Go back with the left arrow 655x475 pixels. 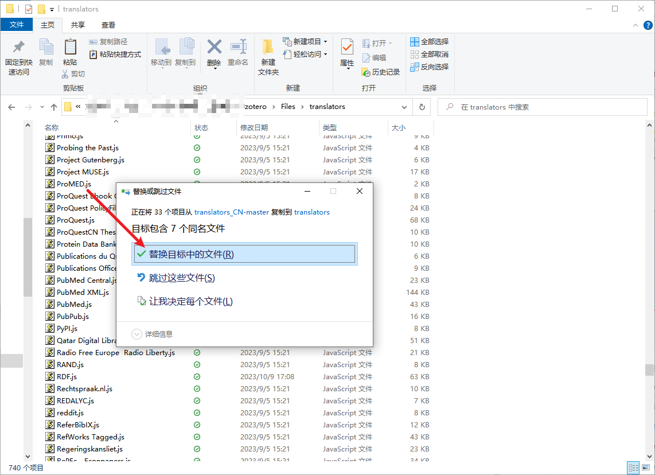pyautogui.click(x=11, y=107)
